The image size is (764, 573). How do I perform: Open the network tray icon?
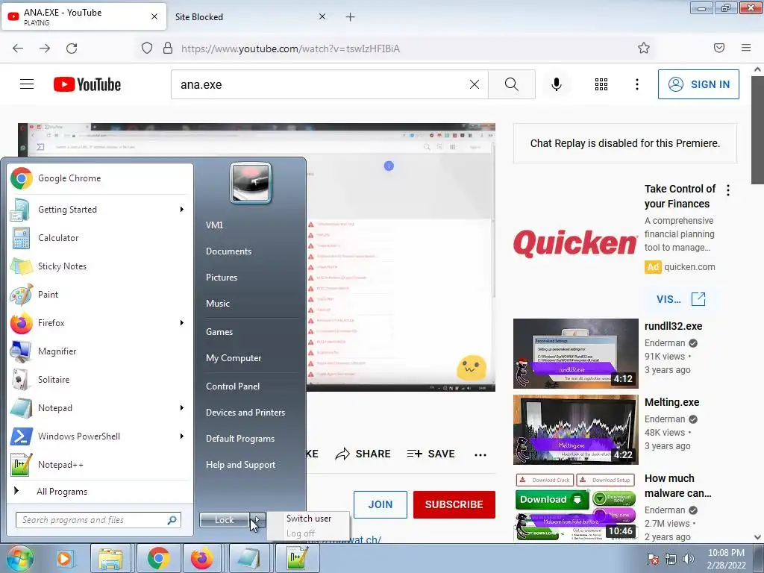pos(671,559)
